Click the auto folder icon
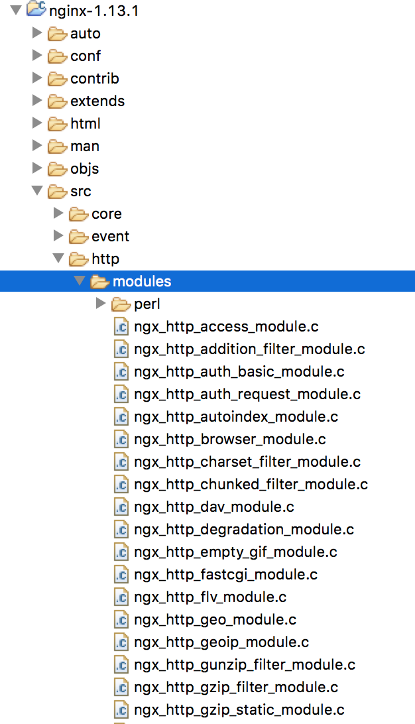Screen dimensions: 415x724 pos(58,34)
